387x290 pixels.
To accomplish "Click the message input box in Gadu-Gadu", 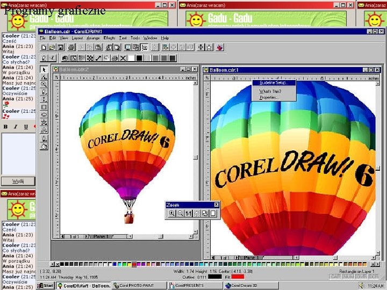I will pyautogui.click(x=18, y=154).
